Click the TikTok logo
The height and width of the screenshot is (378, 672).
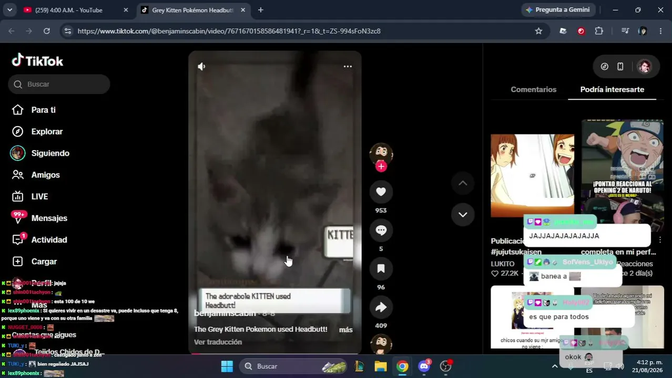(x=37, y=61)
